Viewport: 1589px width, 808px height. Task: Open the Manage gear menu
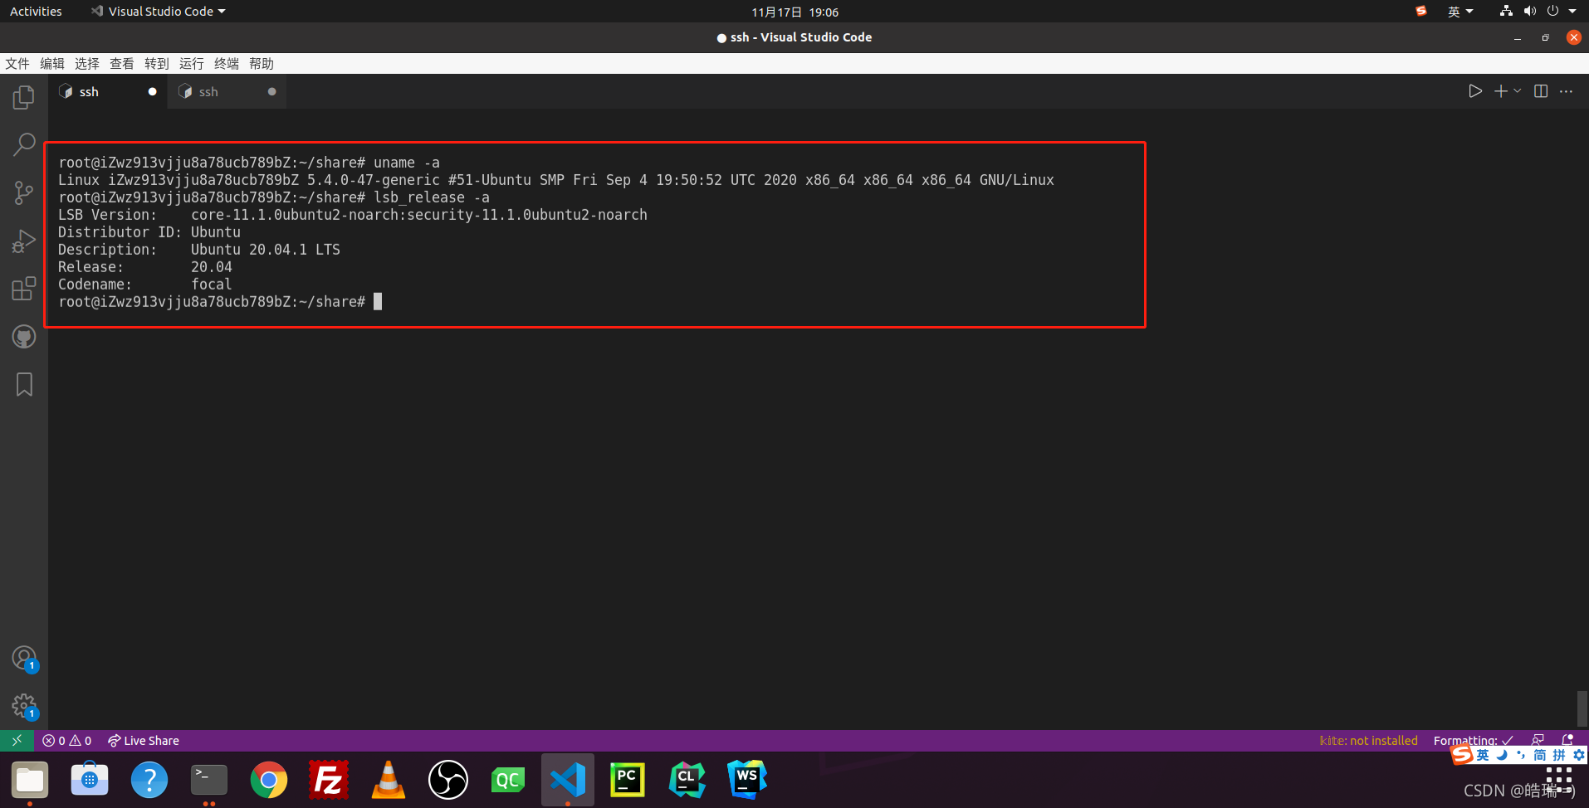tap(24, 707)
